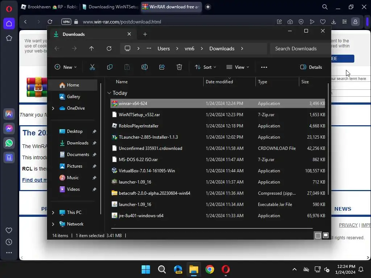Select Home in navigation pane
The height and width of the screenshot is (278, 371).
tap(73, 85)
